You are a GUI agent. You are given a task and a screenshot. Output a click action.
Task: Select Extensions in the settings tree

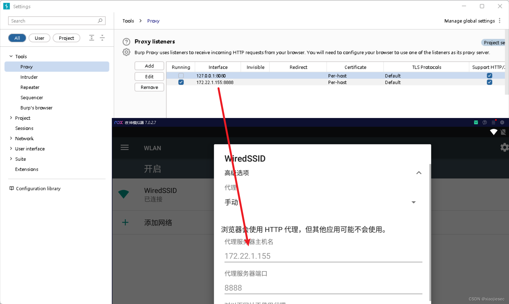coord(27,169)
